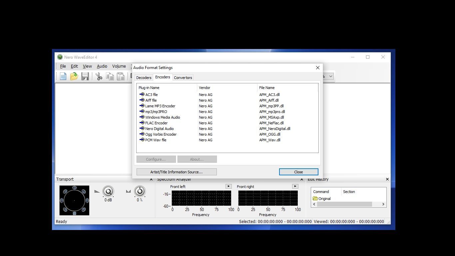This screenshot has height=256, width=455.
Task: Click the Original folder icon in Edit History
Action: click(315, 198)
